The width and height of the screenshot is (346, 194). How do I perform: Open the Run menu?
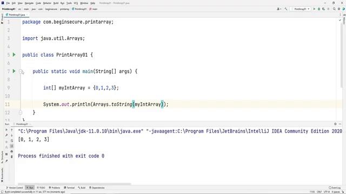[x=63, y=3]
